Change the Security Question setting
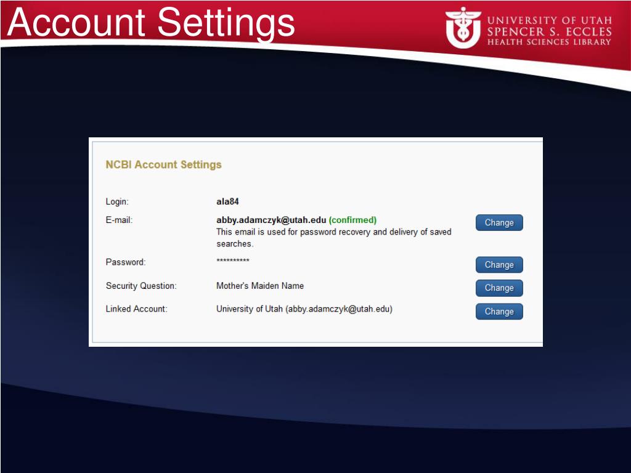This screenshot has height=473, width=631. (499, 288)
